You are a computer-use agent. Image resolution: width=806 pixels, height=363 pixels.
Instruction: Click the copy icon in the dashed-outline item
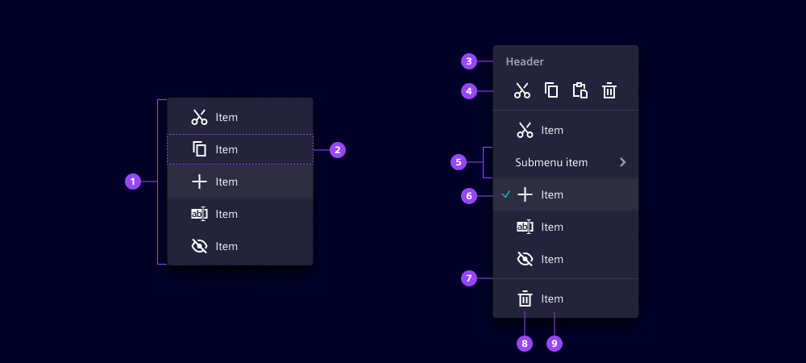pyautogui.click(x=199, y=149)
